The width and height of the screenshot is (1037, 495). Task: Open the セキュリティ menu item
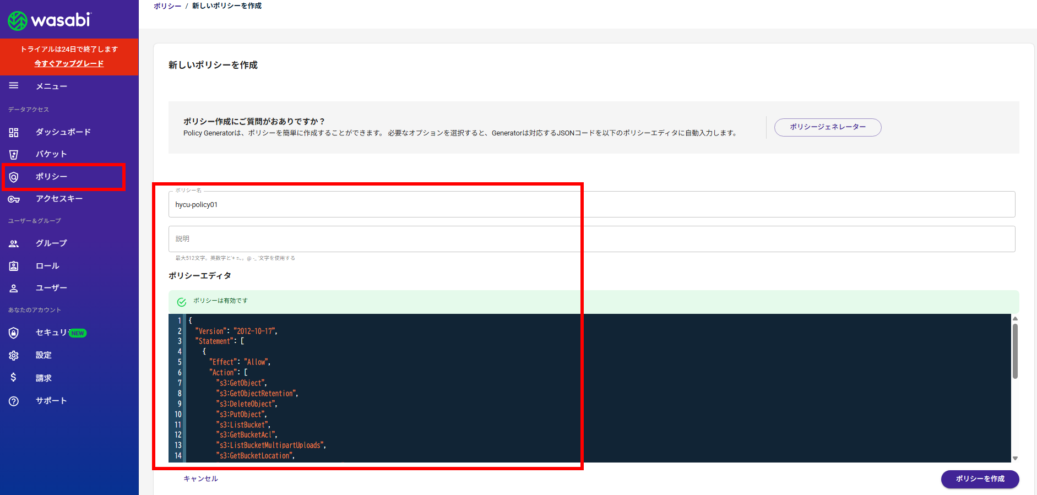[52, 333]
